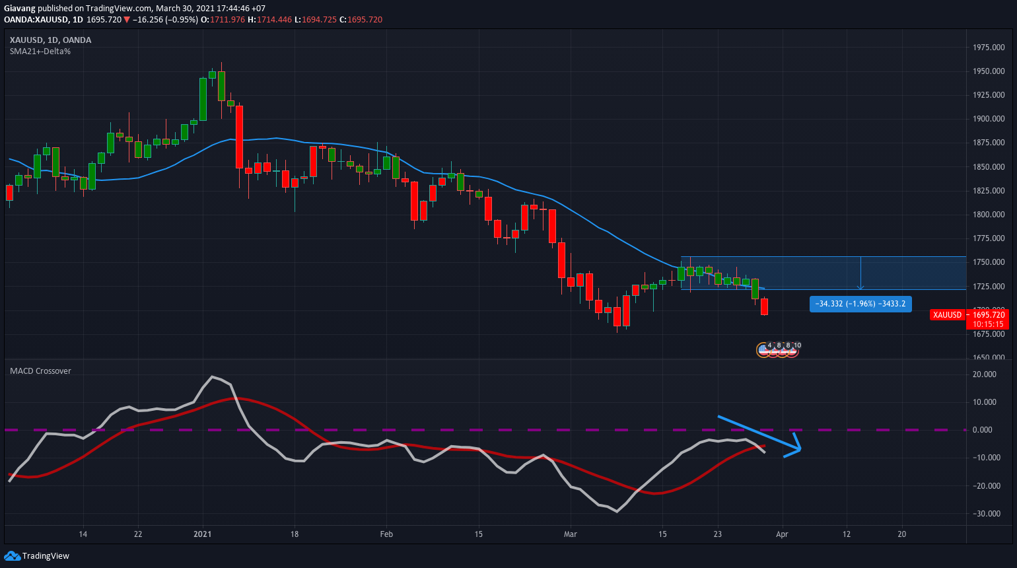Click the -16.256 (-0.95%) change value
This screenshot has width=1017, height=568.
pos(165,20)
